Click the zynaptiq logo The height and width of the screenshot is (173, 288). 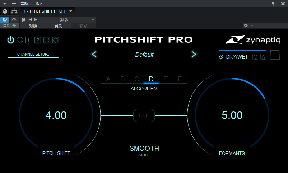[x=253, y=39]
